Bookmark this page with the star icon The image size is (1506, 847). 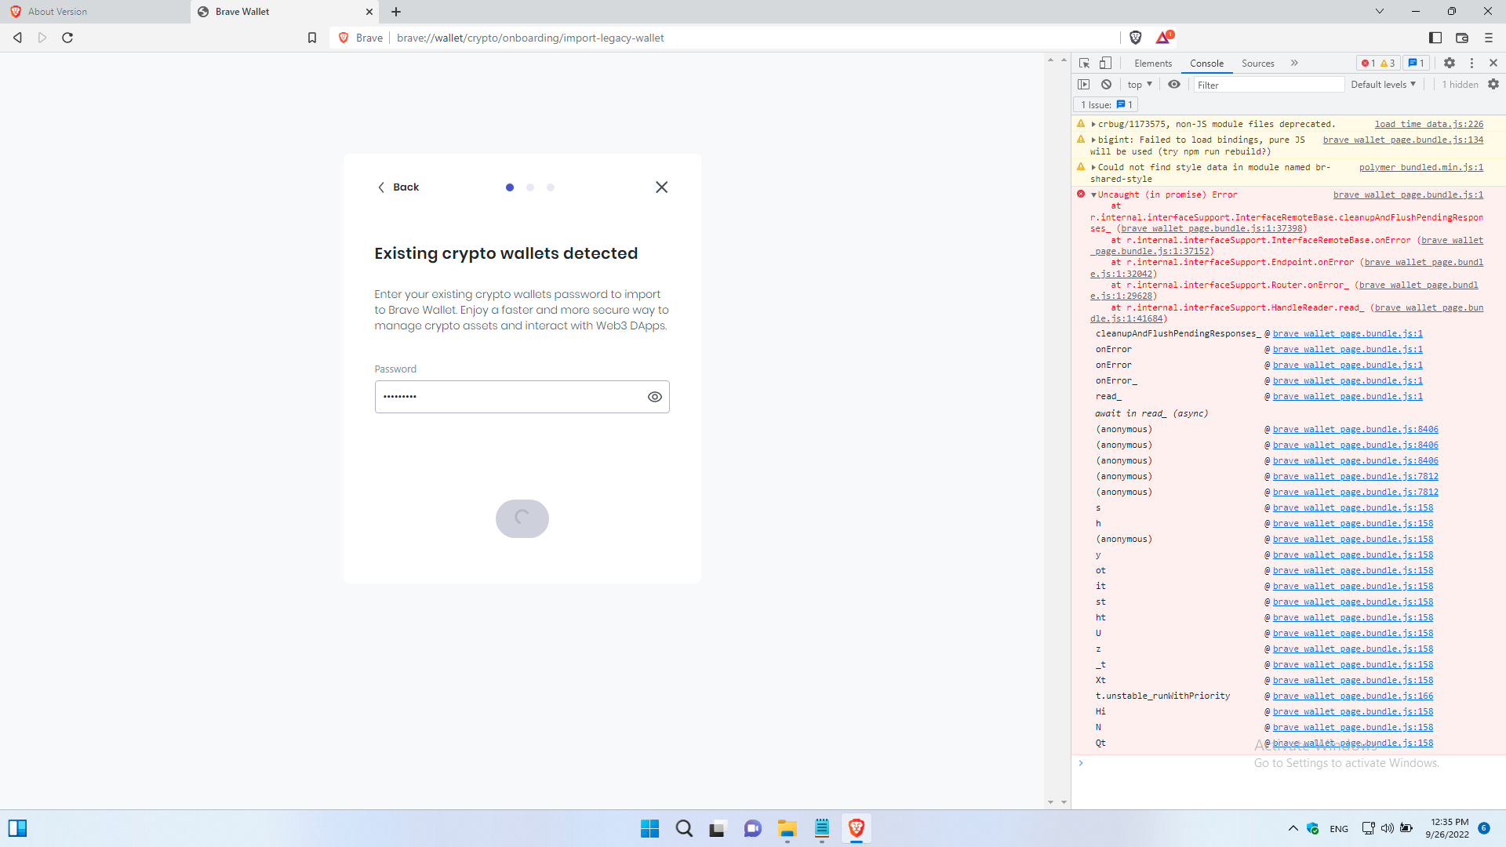tap(311, 37)
